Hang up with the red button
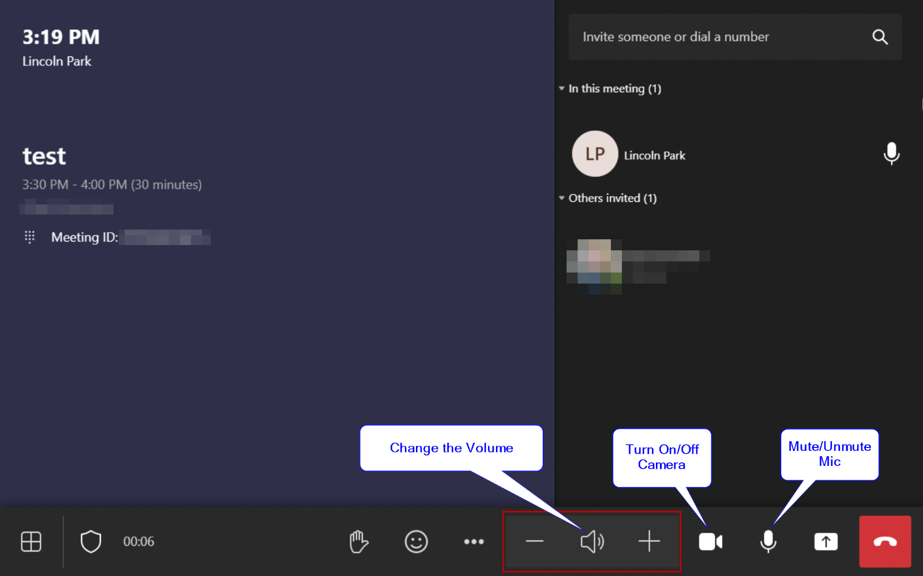This screenshot has height=576, width=923. tap(885, 541)
